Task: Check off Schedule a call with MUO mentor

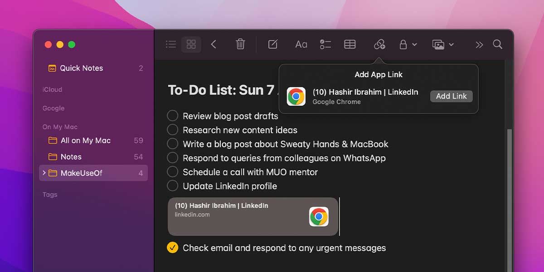Action: click(x=172, y=172)
